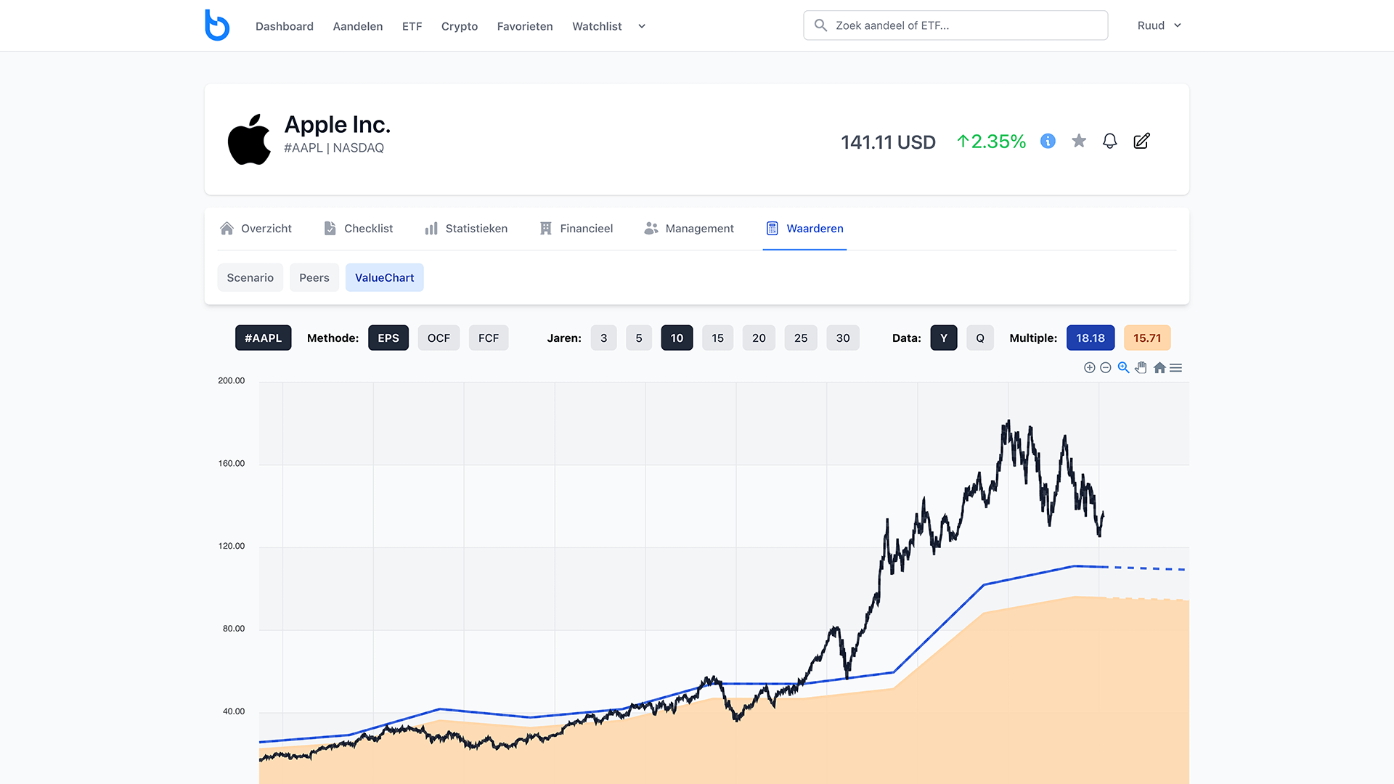
Task: Click the orange 15.71 multiple
Action: [x=1147, y=338]
